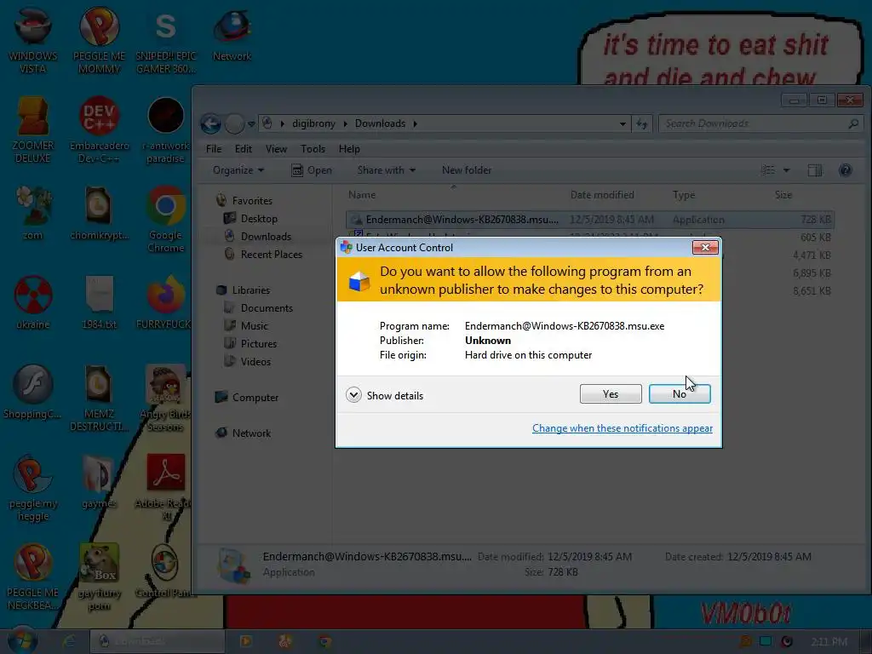The width and height of the screenshot is (872, 654).
Task: Launch ZOOMER DELUXE desktop icon
Action: coord(33,129)
